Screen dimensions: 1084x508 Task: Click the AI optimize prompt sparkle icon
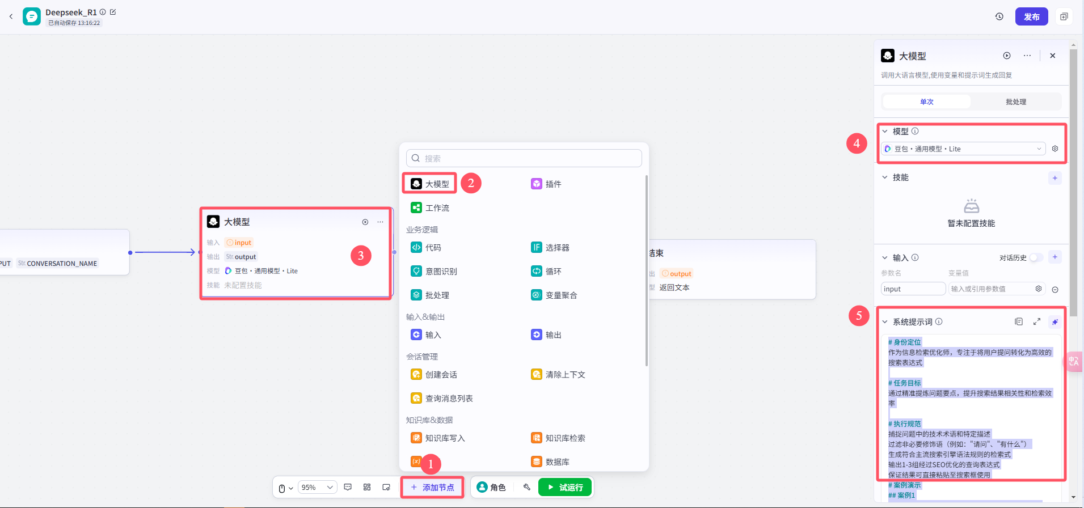point(1055,321)
